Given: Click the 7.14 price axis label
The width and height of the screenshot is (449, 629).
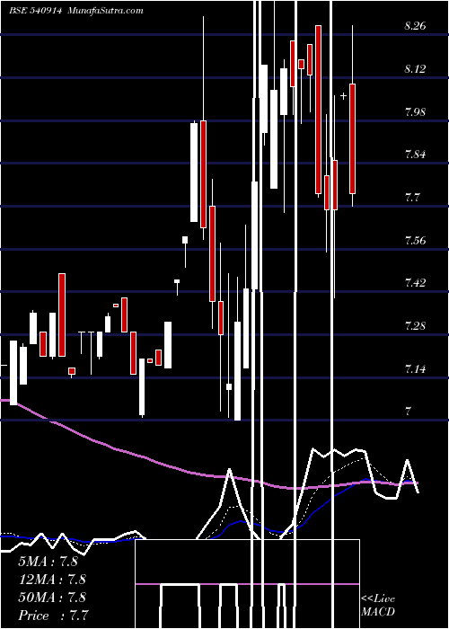Looking at the screenshot, I should point(415,368).
